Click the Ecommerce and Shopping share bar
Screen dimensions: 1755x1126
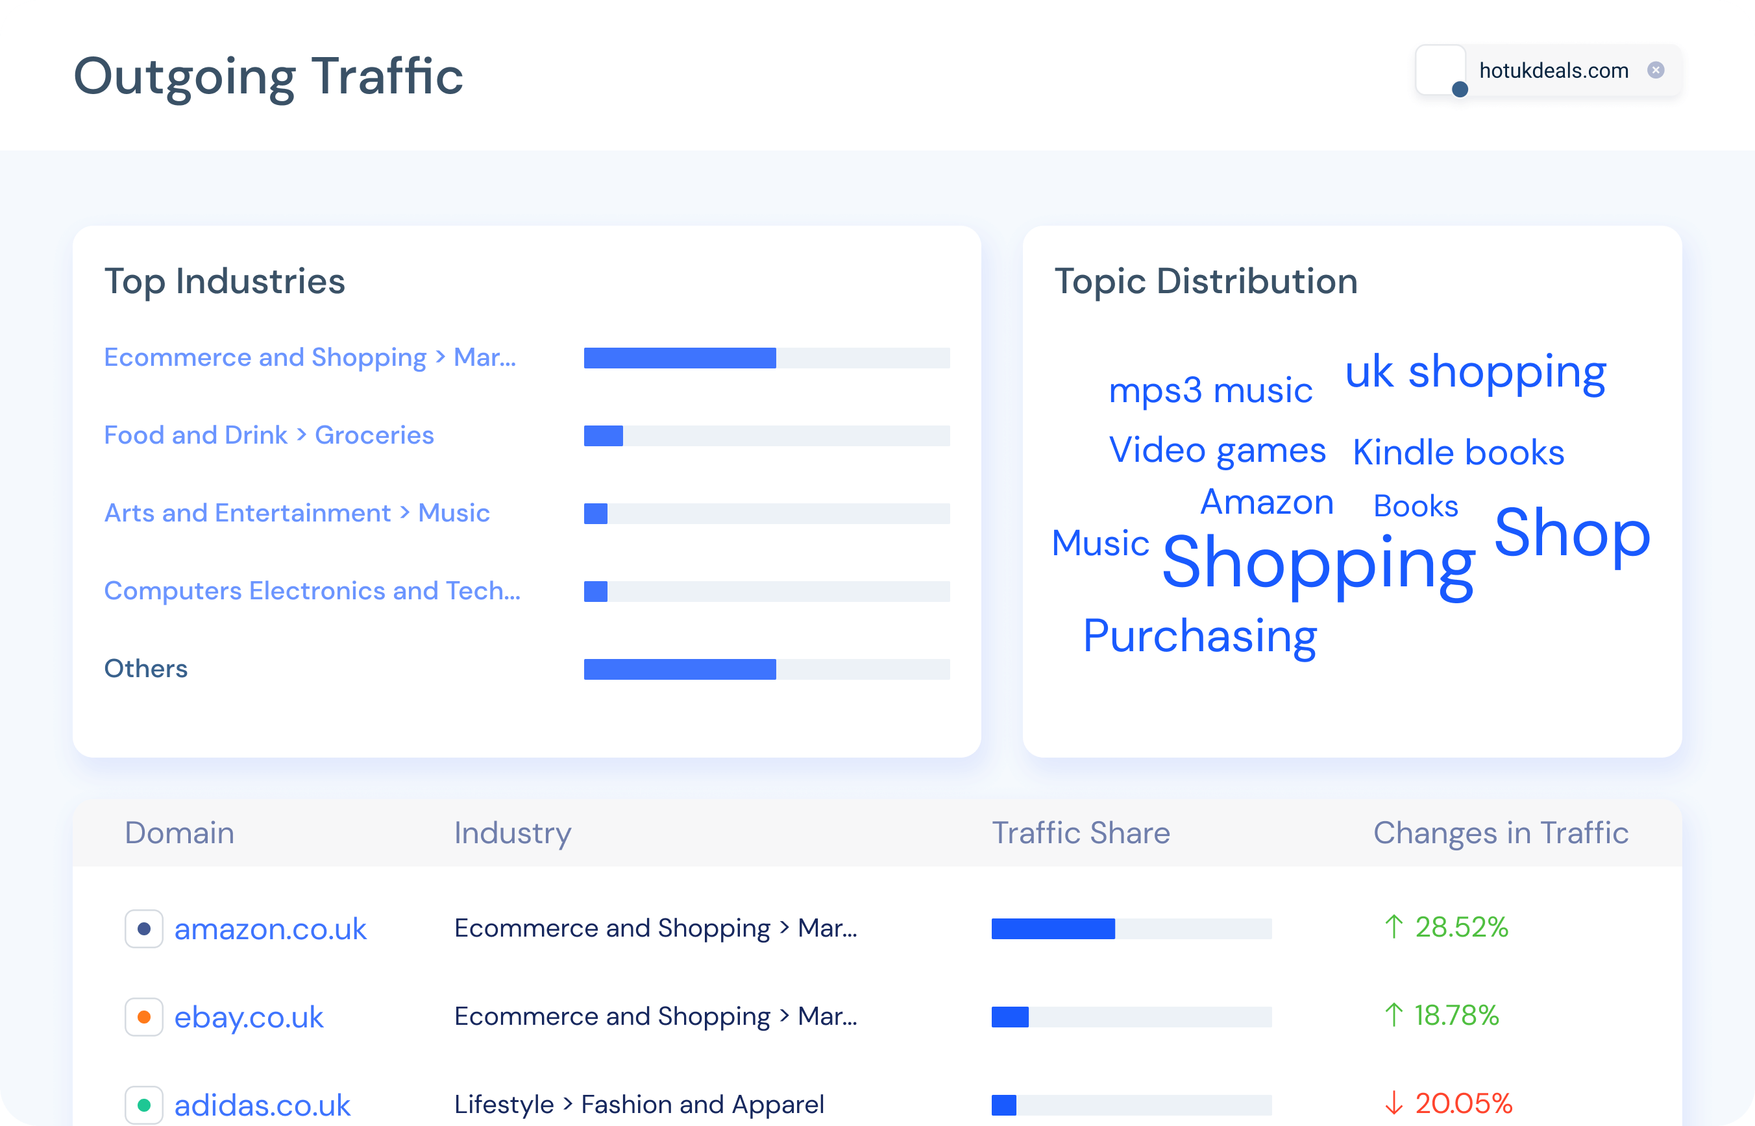767,357
